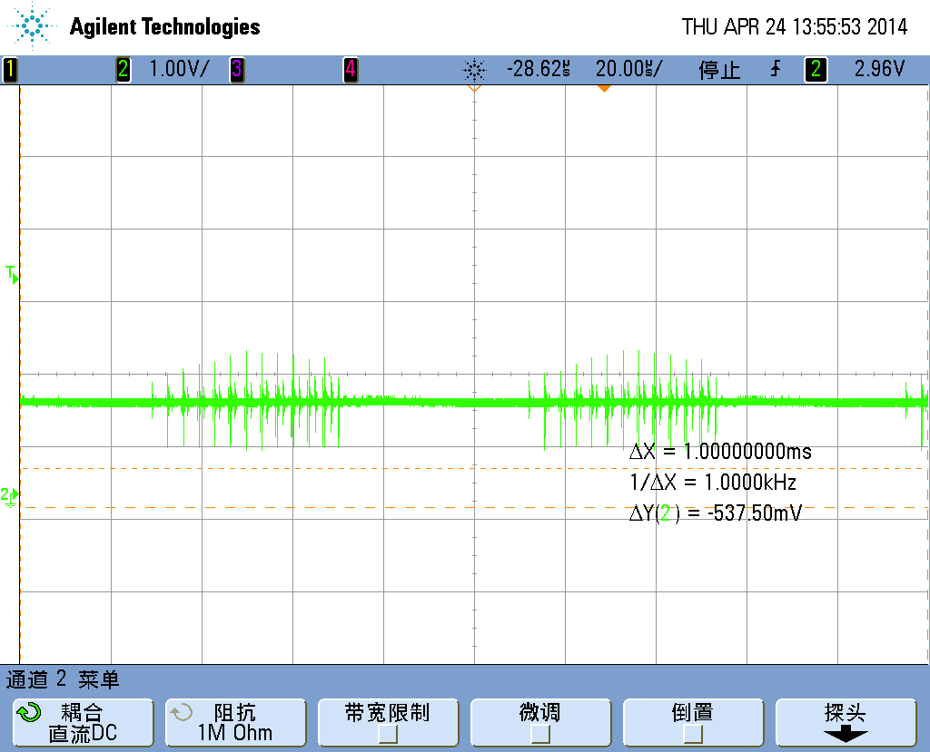The width and height of the screenshot is (930, 752).
Task: Click the impedance rotary knob icon
Action: tap(181, 712)
